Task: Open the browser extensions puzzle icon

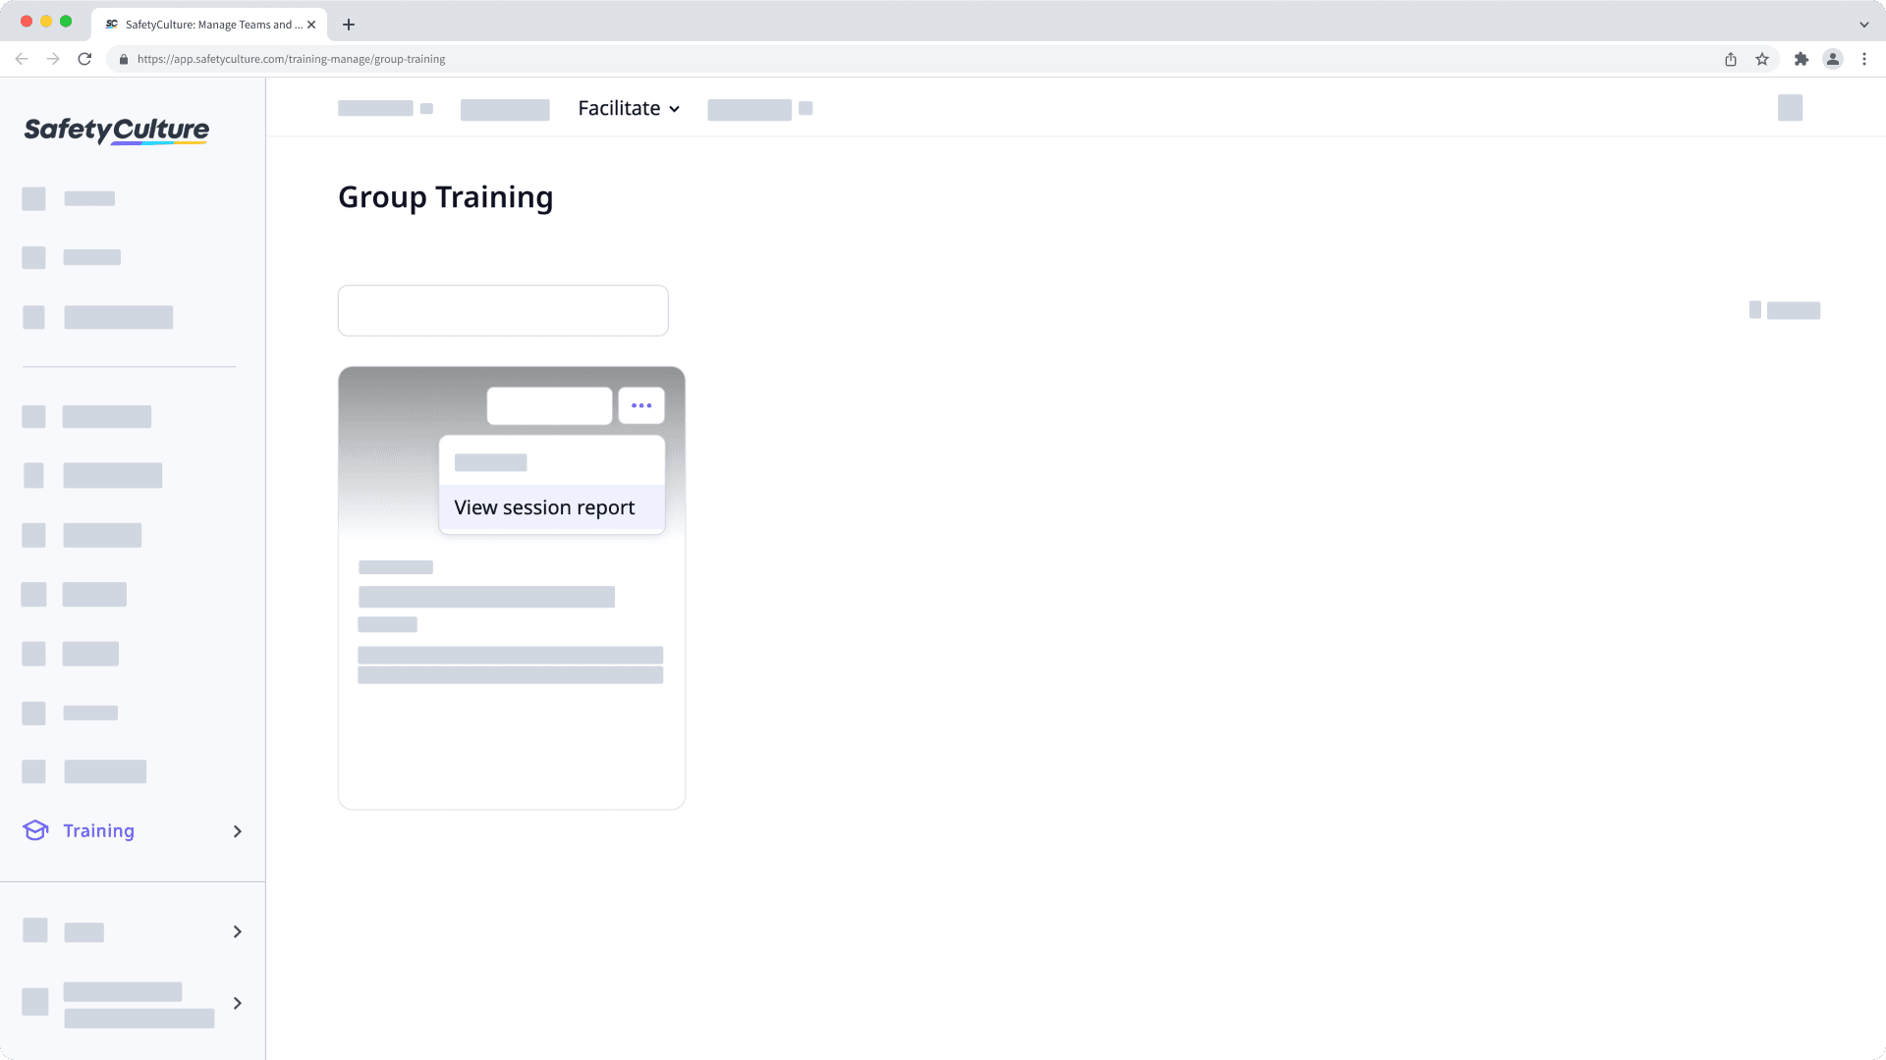Action: [1803, 59]
